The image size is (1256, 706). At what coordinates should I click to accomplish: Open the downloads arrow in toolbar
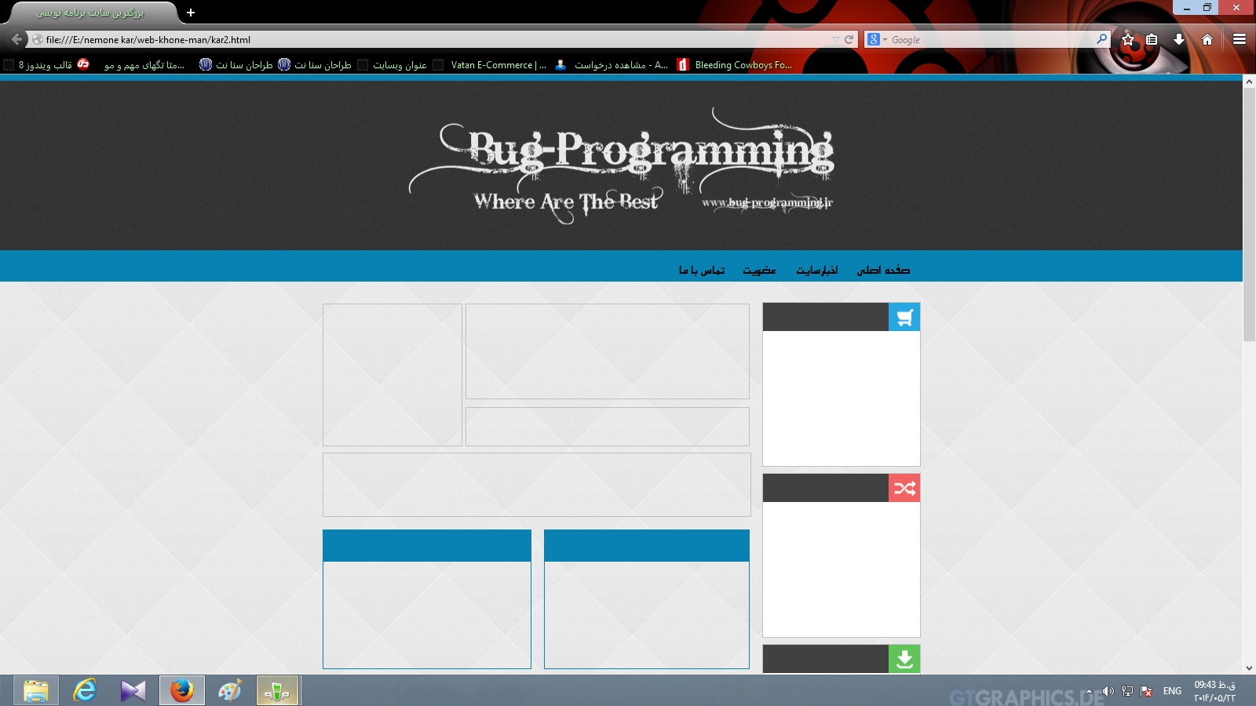(1179, 39)
